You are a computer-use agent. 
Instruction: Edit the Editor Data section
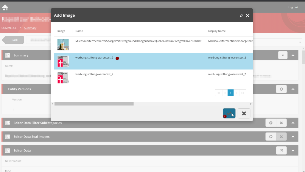281,151
